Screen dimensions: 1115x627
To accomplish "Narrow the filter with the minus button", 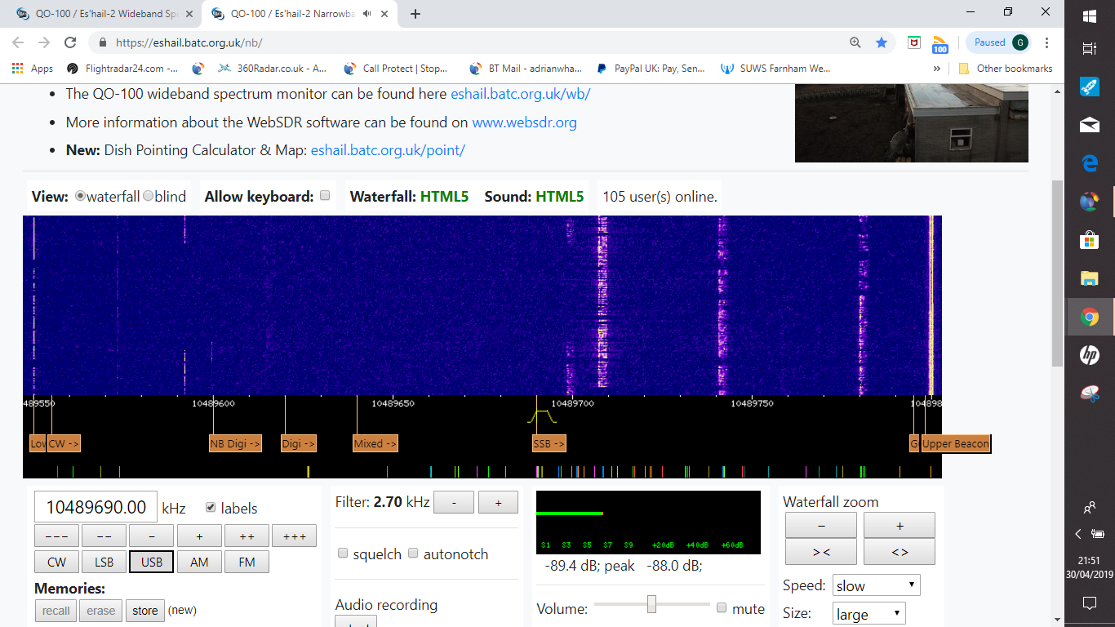I will point(453,503).
